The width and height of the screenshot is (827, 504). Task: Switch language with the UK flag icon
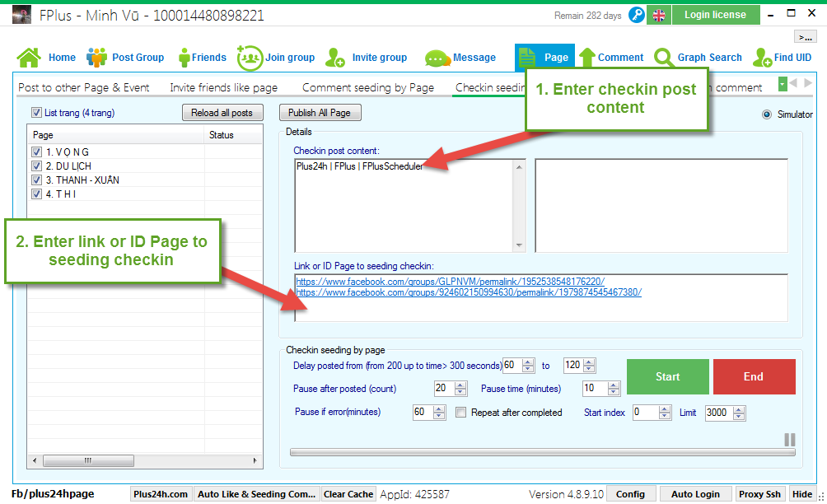click(x=659, y=15)
